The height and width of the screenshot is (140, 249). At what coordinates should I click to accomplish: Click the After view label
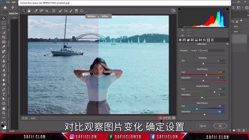(x=105, y=16)
